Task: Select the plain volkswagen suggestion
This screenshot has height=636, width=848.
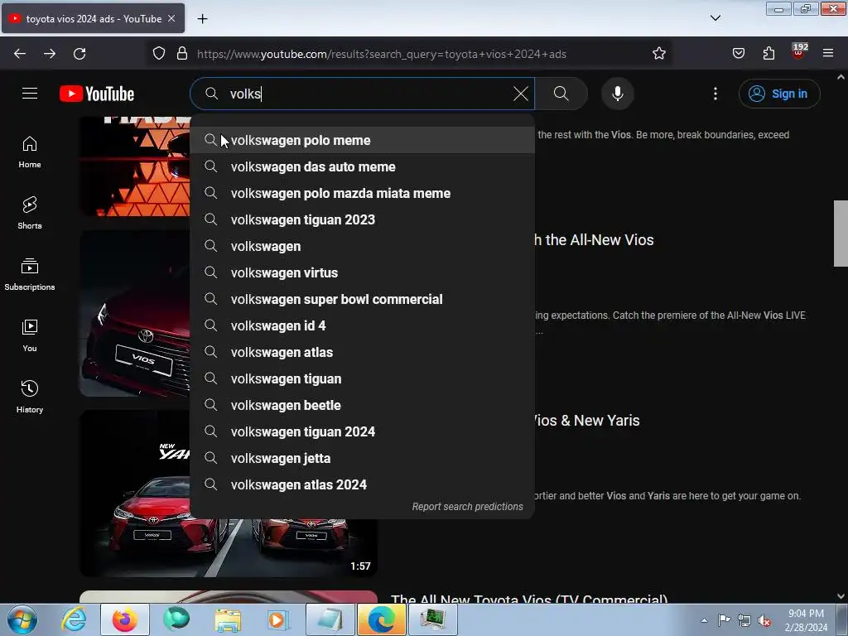Action: [363, 246]
